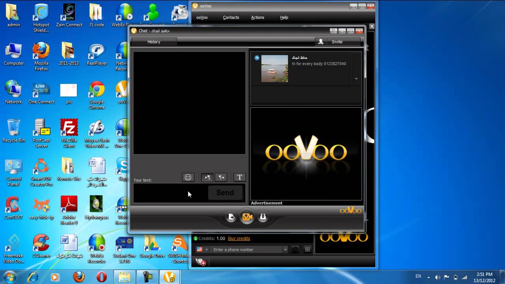
Task: Click the contact's profile picture thumbnail
Action: [275, 69]
